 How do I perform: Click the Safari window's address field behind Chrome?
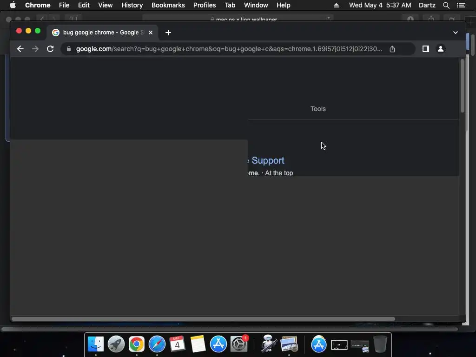click(x=238, y=19)
